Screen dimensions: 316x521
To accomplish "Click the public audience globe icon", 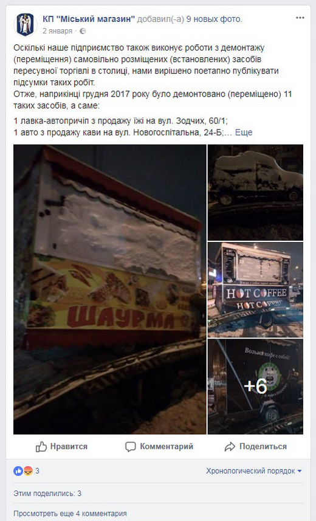I will tap(83, 31).
